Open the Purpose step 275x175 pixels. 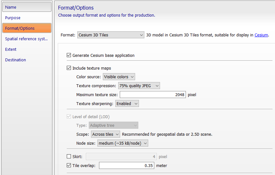(27, 18)
